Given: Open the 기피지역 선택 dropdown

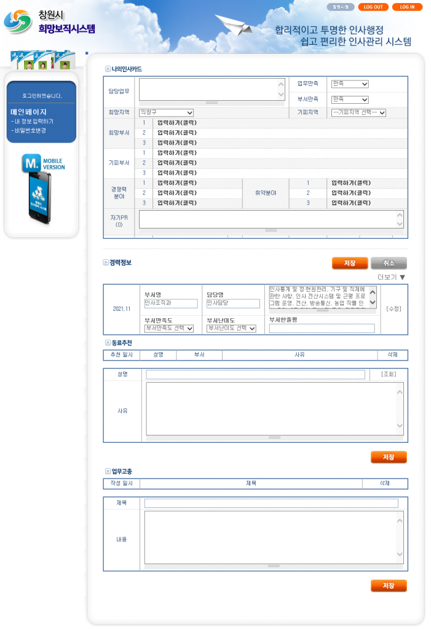Looking at the screenshot, I should coord(358,112).
